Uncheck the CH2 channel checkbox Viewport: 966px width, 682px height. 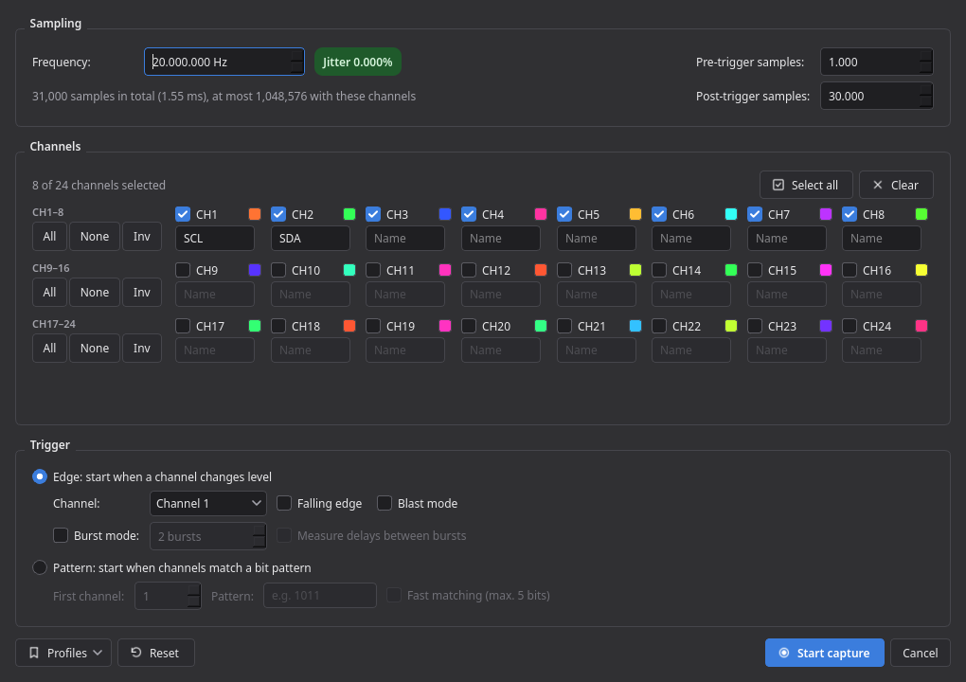[278, 214]
